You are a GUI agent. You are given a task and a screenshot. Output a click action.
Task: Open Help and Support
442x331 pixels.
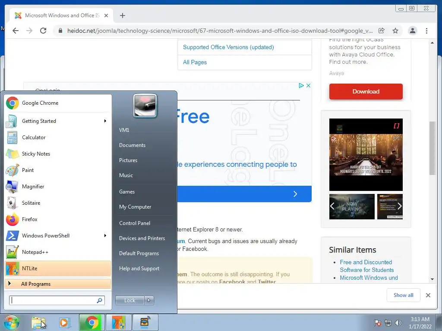139,269
